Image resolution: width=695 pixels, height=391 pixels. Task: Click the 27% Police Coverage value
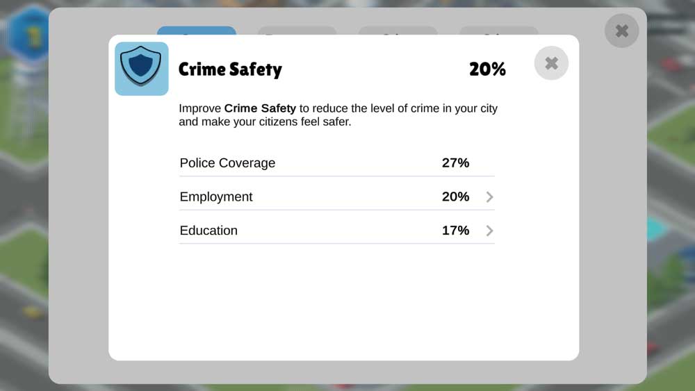pos(455,163)
